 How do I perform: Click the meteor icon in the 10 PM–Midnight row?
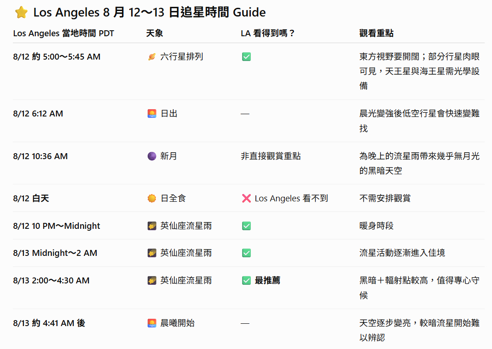(x=152, y=226)
